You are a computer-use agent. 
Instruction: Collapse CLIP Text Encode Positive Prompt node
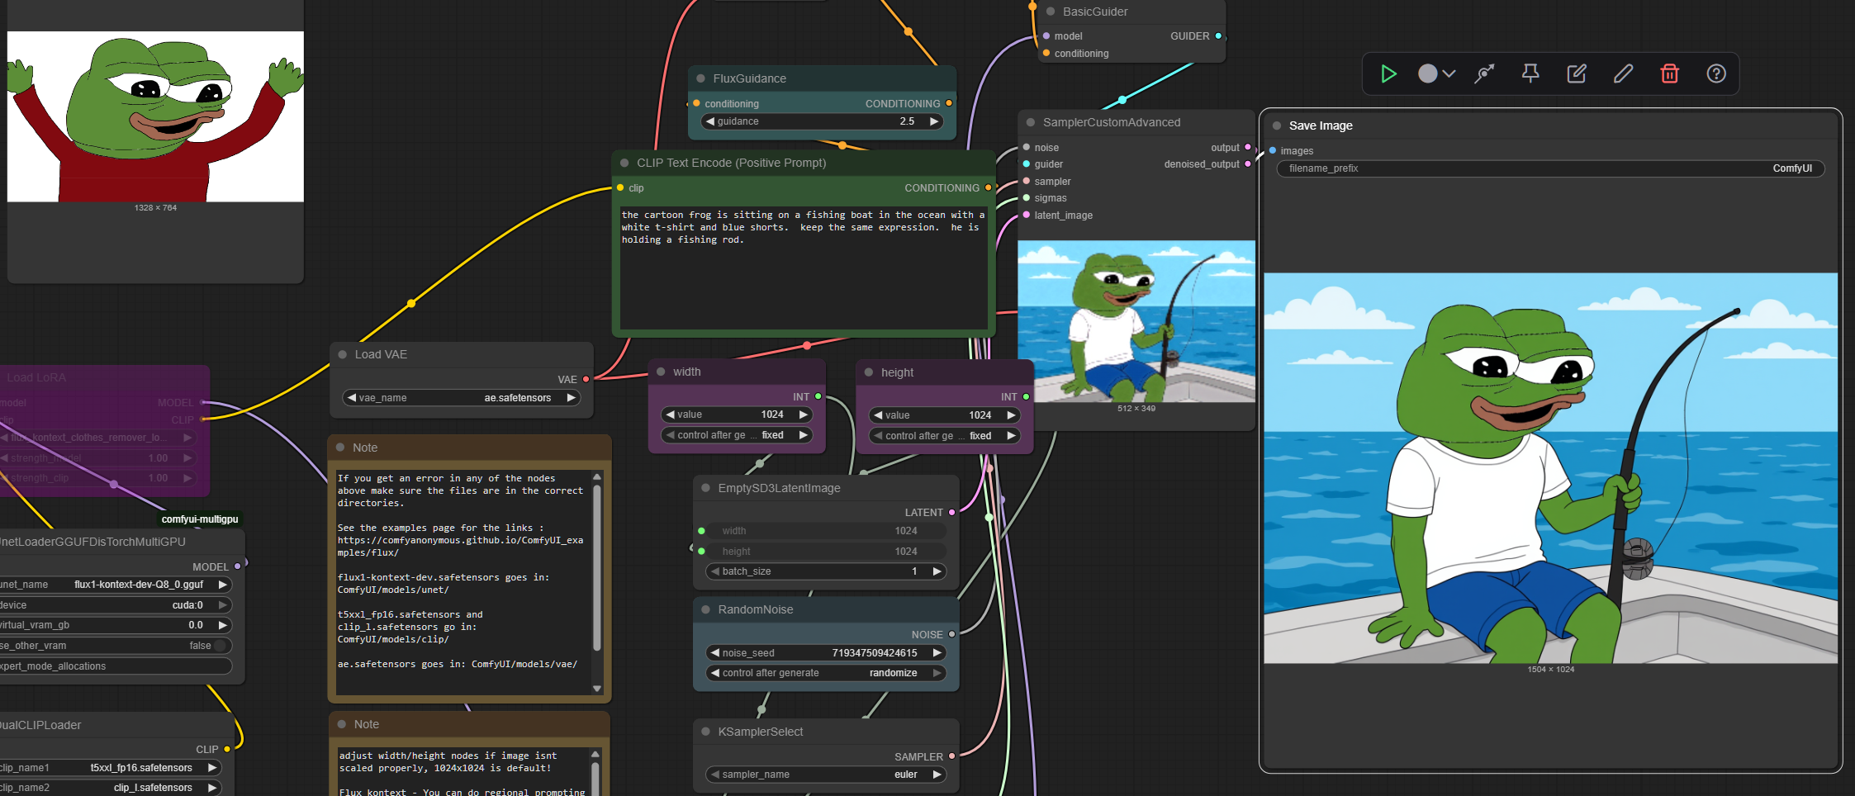(624, 163)
